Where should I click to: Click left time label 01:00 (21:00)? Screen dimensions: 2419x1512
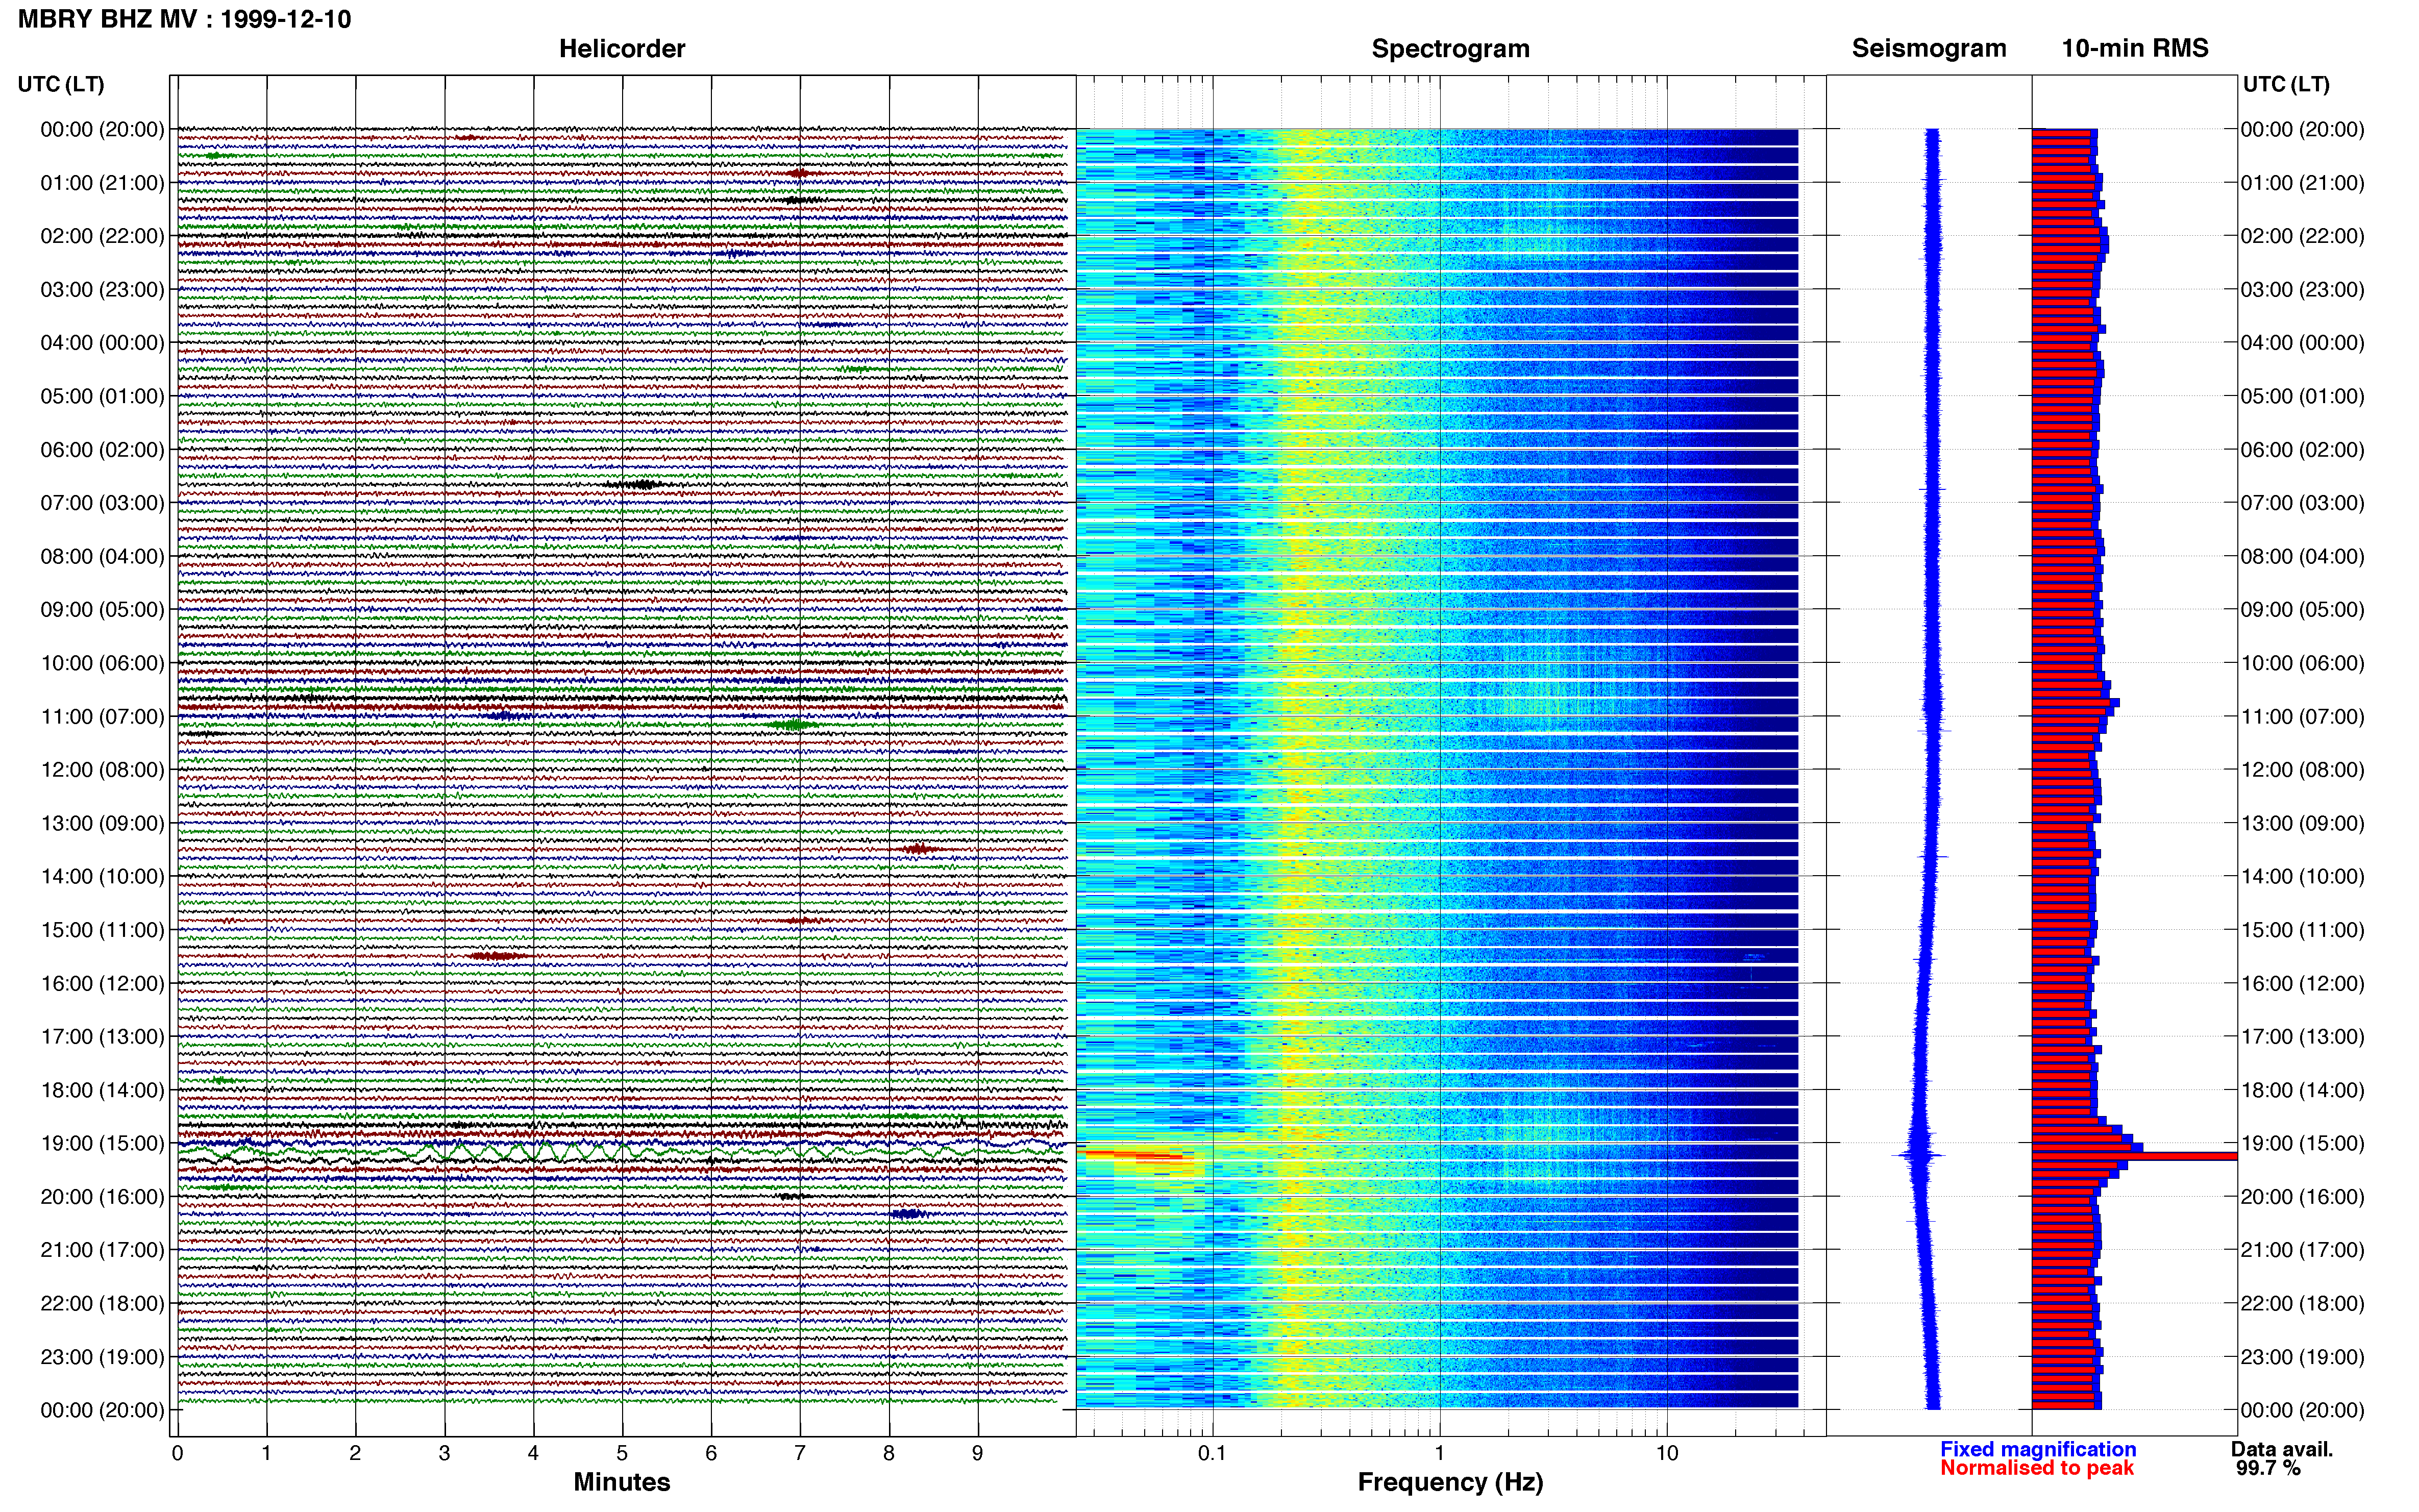[102, 183]
